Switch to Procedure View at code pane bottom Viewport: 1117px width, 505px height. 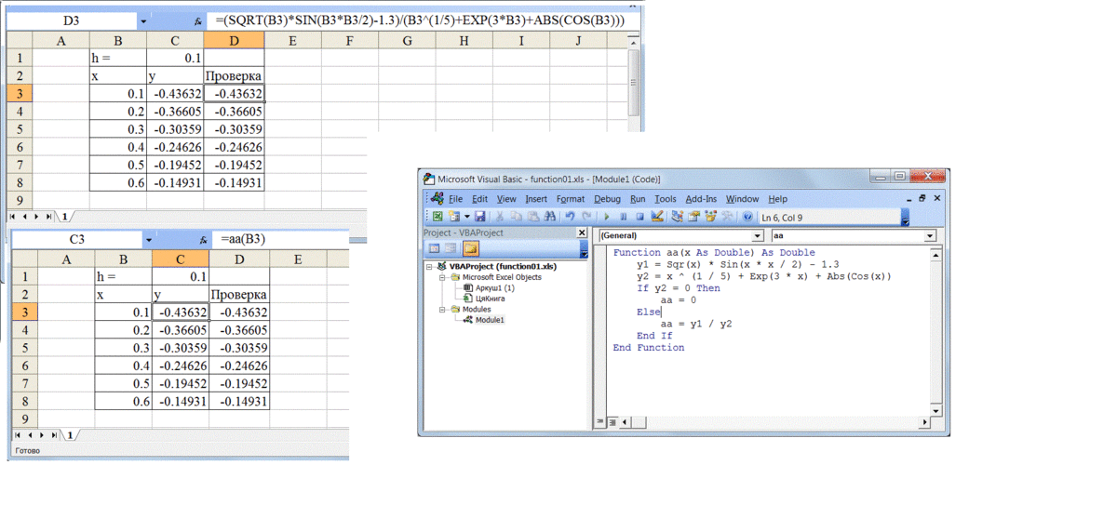pos(601,422)
